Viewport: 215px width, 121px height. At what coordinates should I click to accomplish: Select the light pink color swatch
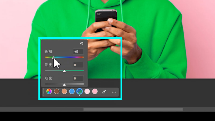pyautogui.click(x=87, y=91)
